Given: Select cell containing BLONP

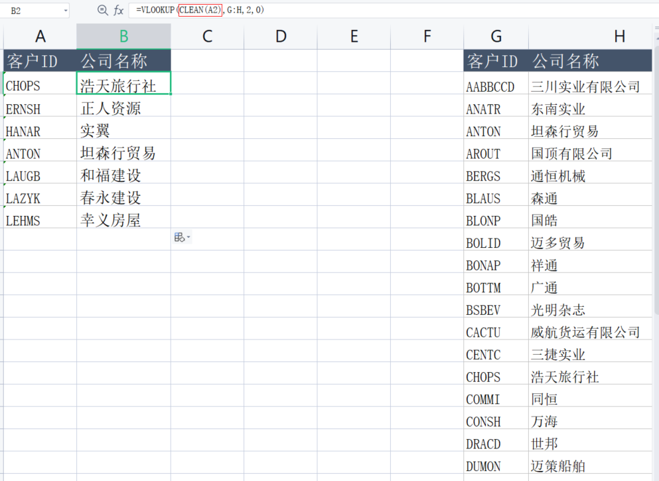Looking at the screenshot, I should click(x=496, y=217).
